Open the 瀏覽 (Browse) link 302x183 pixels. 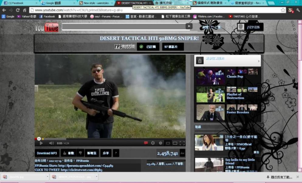coord(205,27)
